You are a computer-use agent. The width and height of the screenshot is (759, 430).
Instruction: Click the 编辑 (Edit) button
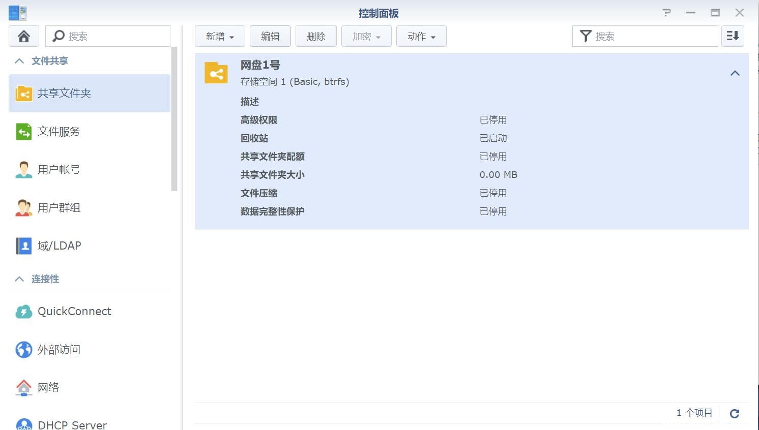pyautogui.click(x=270, y=36)
